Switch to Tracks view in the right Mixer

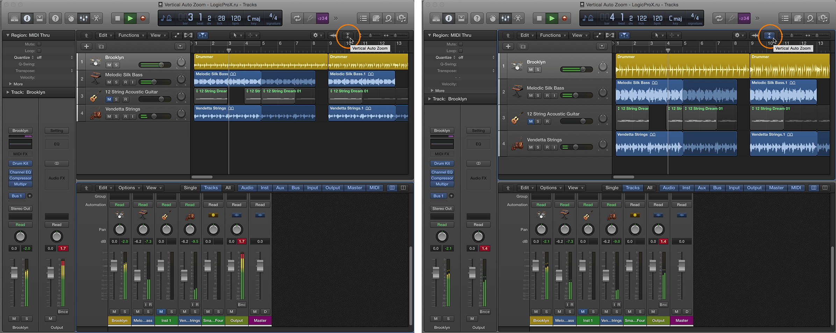(x=633, y=188)
